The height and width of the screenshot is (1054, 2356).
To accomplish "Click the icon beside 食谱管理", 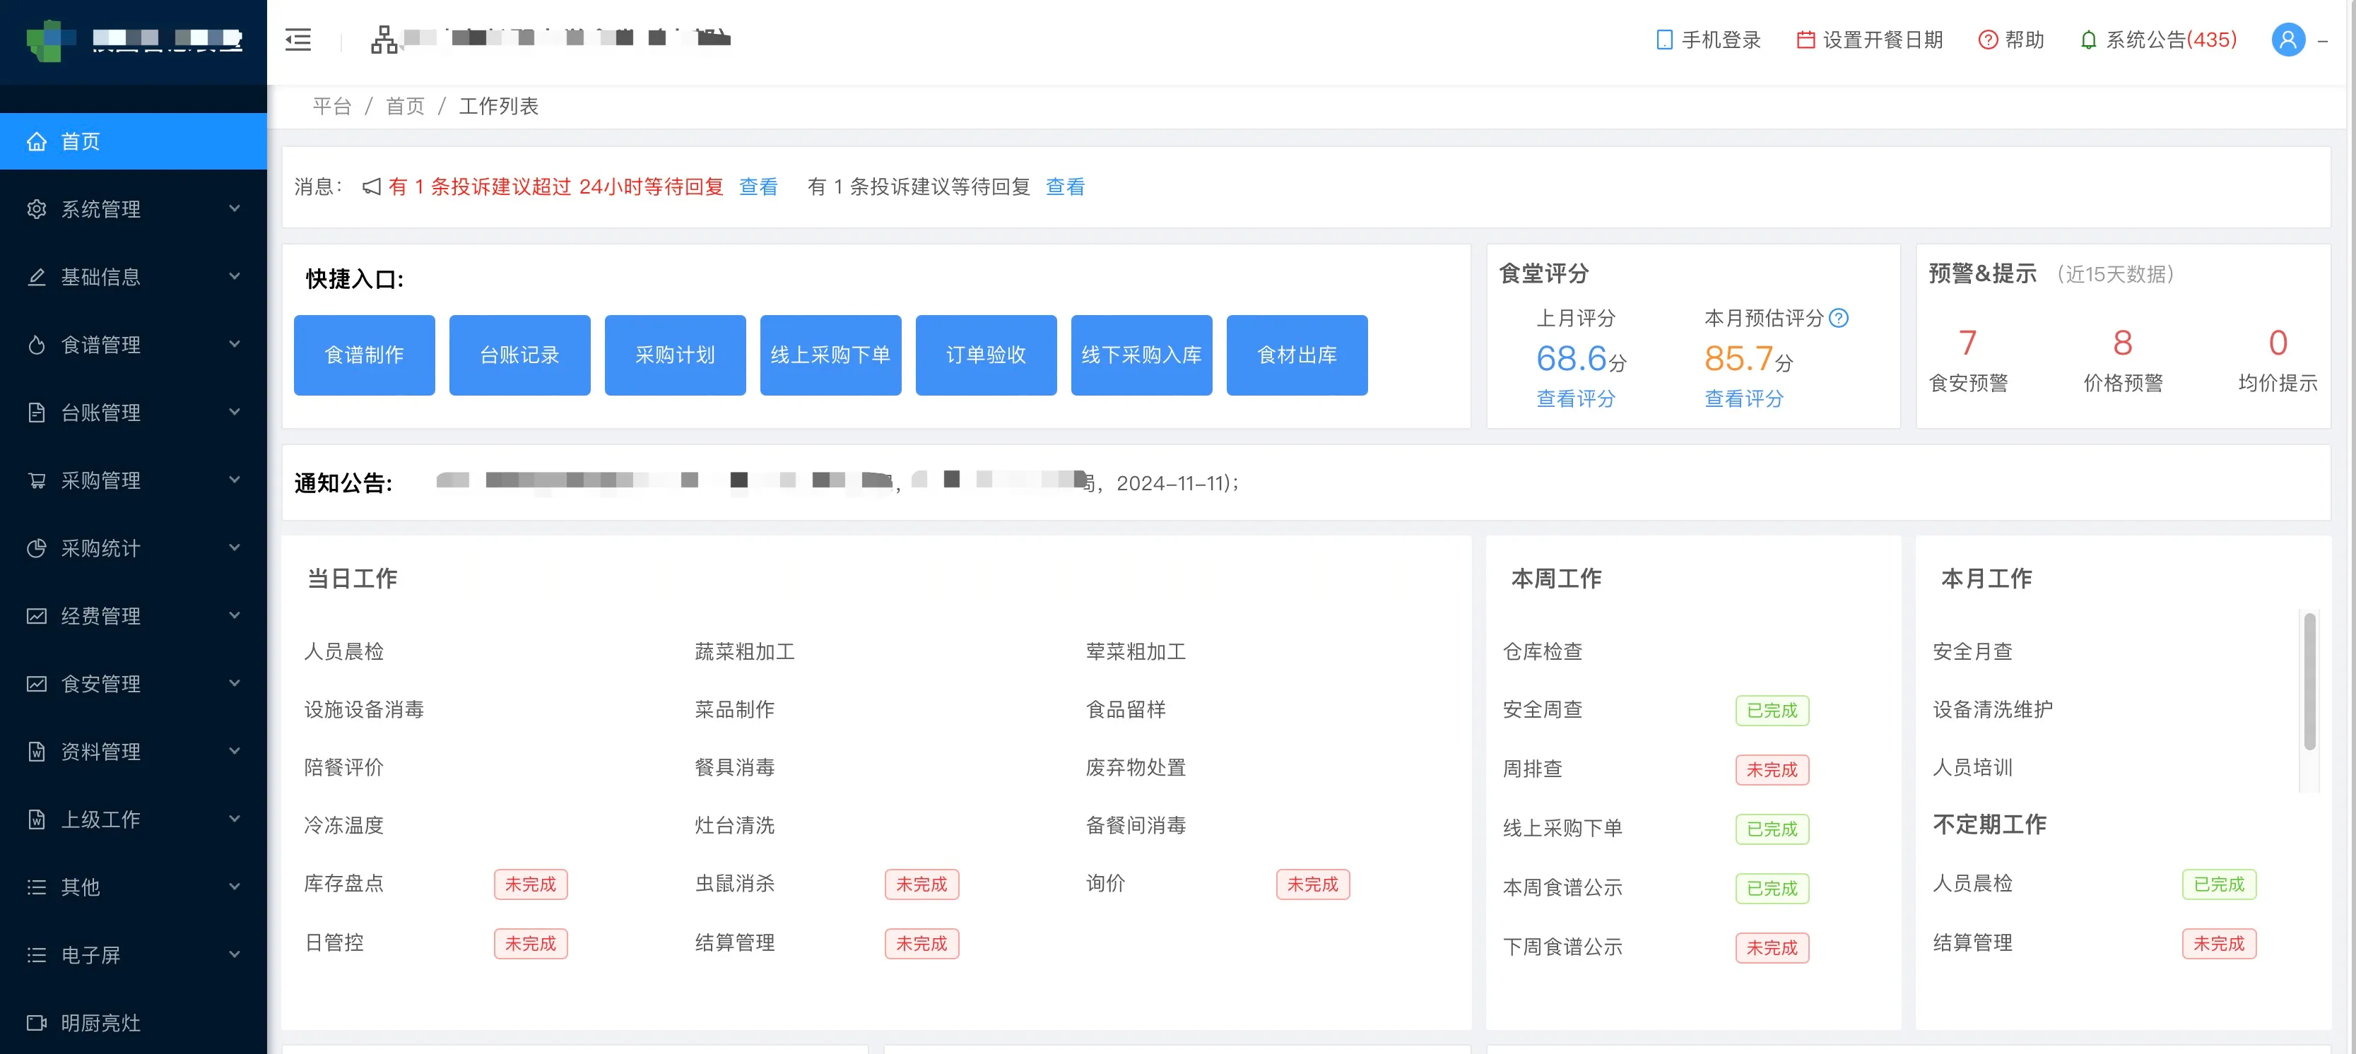I will pyautogui.click(x=37, y=345).
